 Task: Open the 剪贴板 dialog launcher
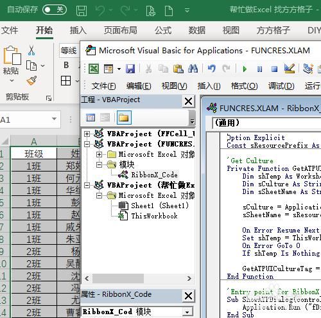[49, 98]
